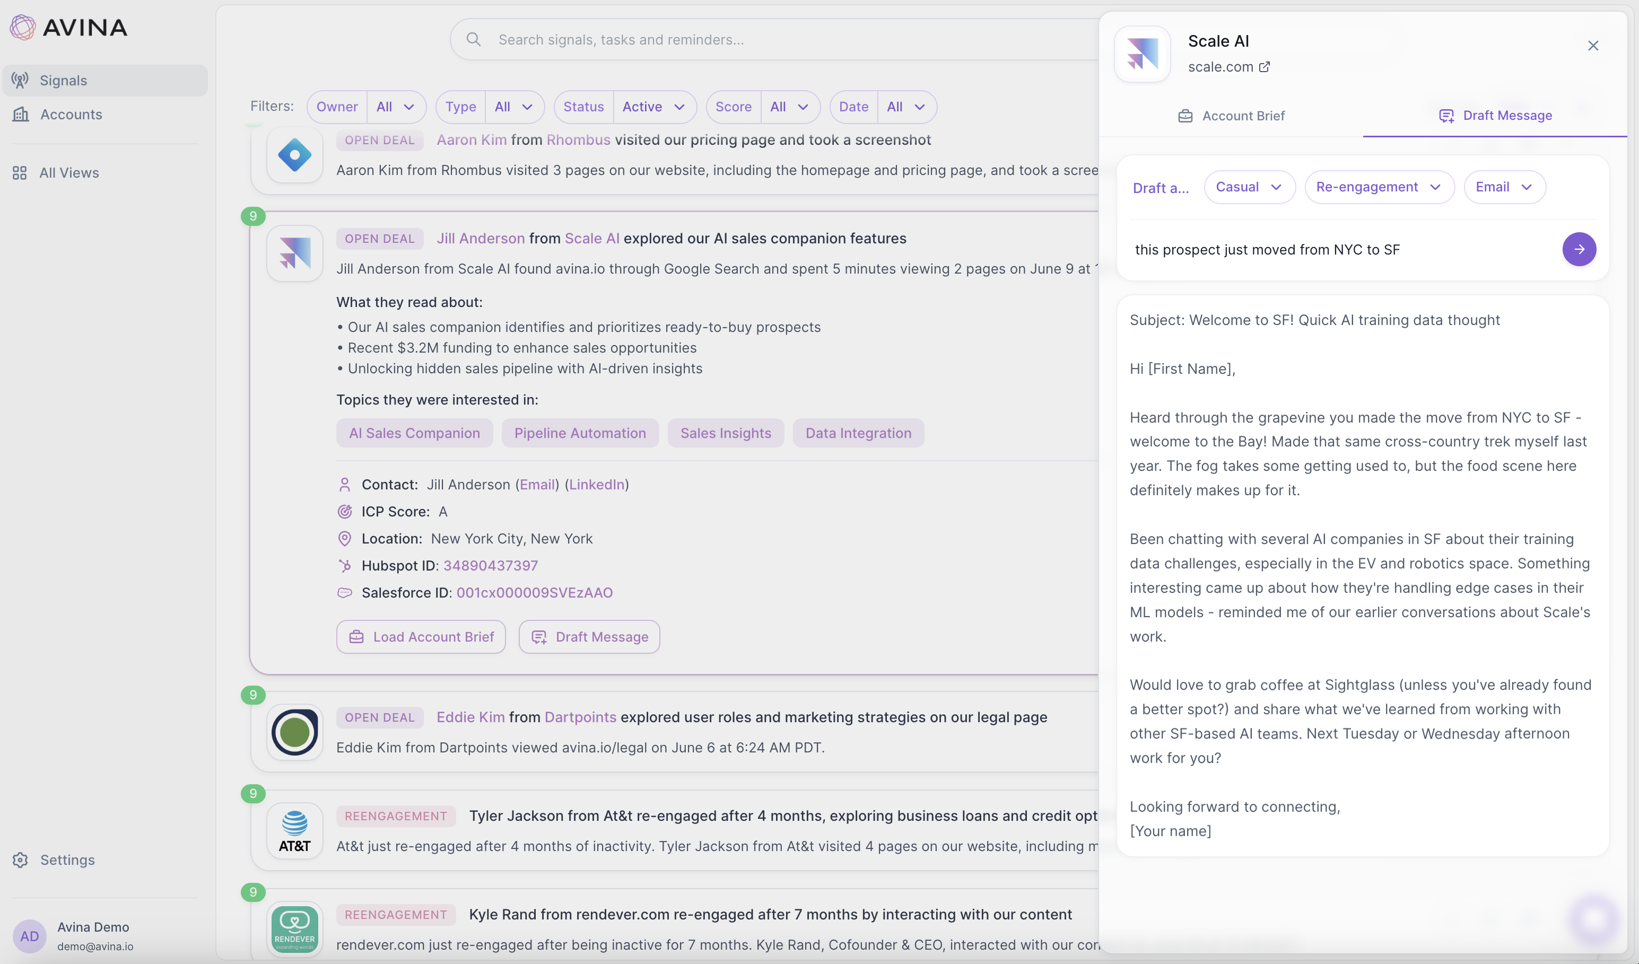1639x964 pixels.
Task: Click Draft Message button in Scale AI card
Action: click(x=589, y=637)
